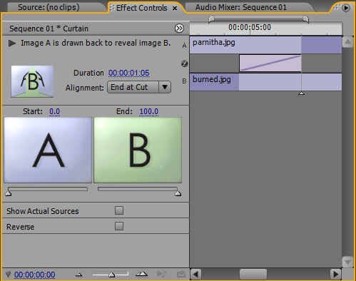This screenshot has height=281, width=356.
Task: Click the marker triangle beside current timecode
Action: tap(9, 275)
